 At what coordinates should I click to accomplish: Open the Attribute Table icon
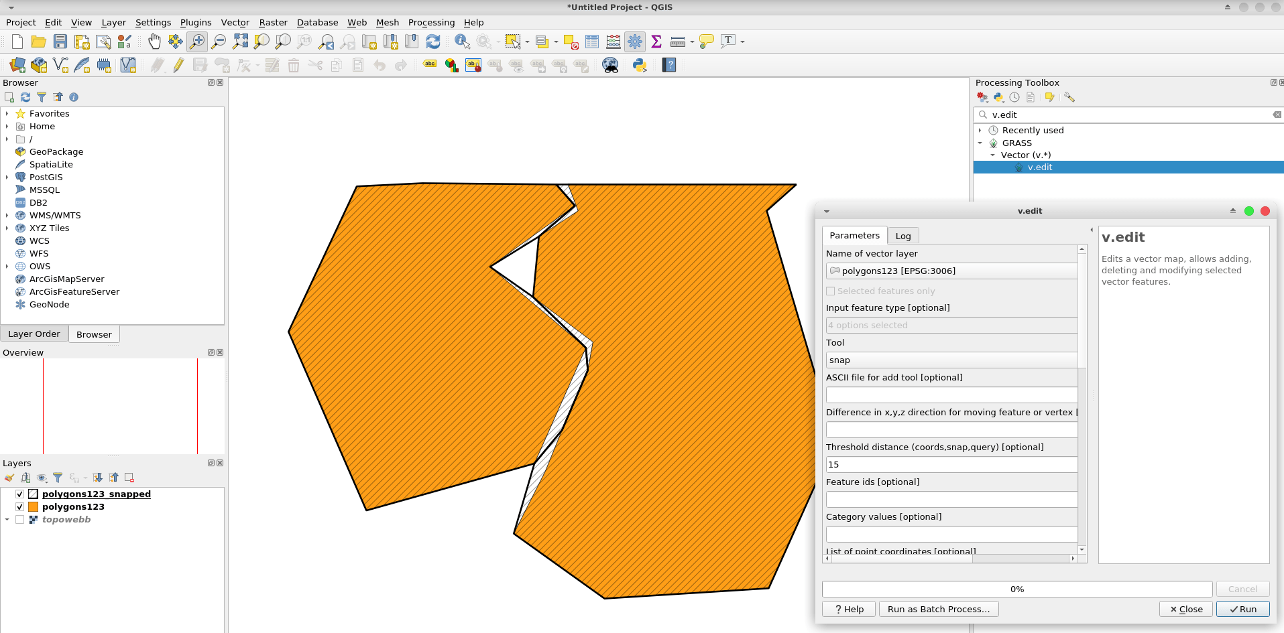tap(592, 42)
